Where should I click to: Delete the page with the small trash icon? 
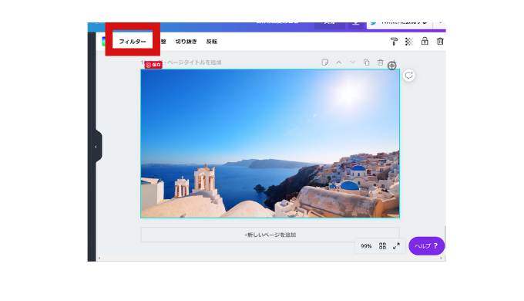[381, 63]
